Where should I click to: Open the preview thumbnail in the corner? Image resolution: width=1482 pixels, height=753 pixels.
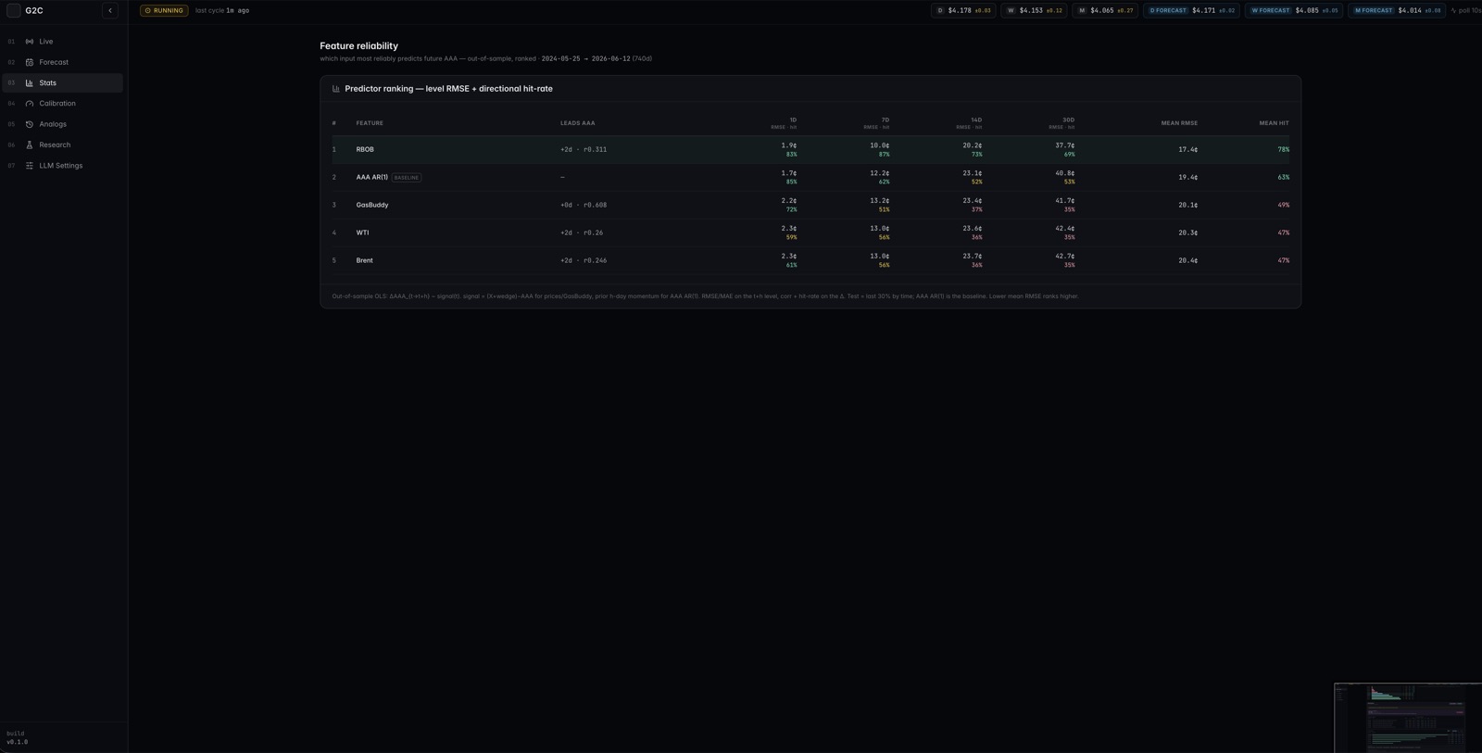(1408, 718)
